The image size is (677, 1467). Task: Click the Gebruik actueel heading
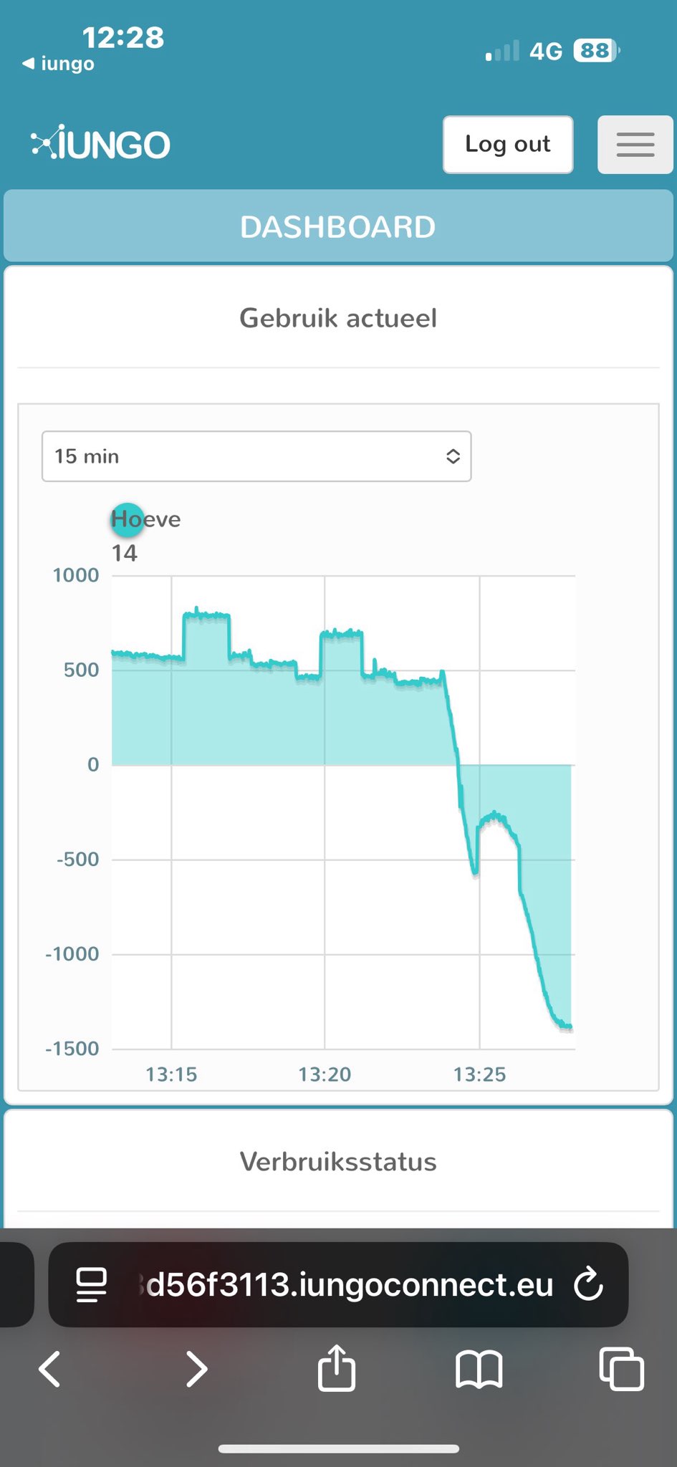pos(338,318)
